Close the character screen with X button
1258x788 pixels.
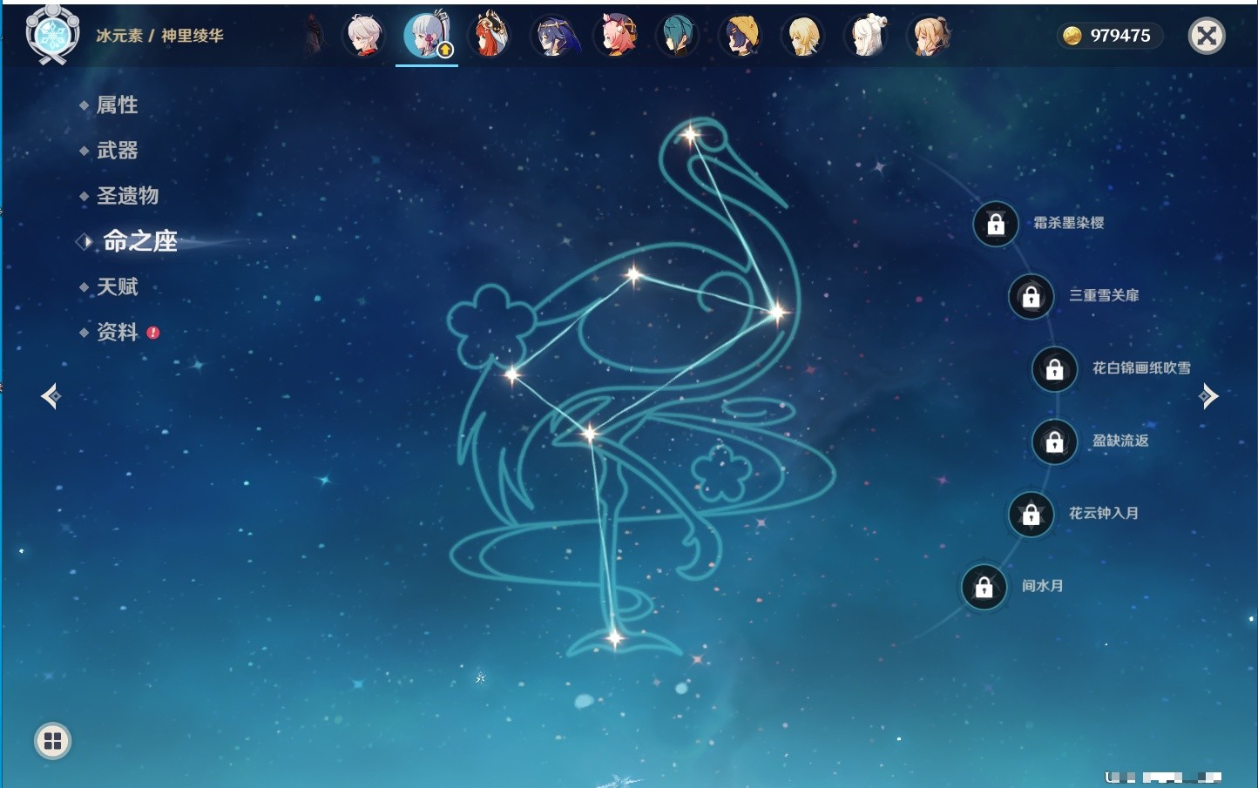[x=1207, y=36]
